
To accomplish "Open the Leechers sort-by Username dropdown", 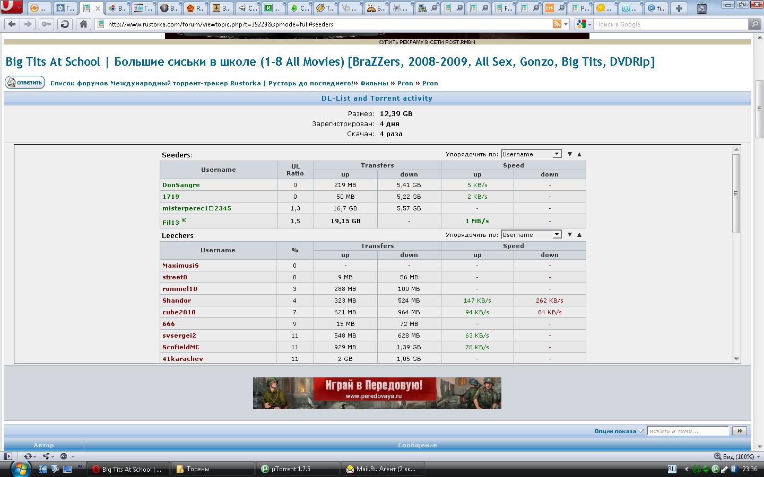I will [531, 235].
